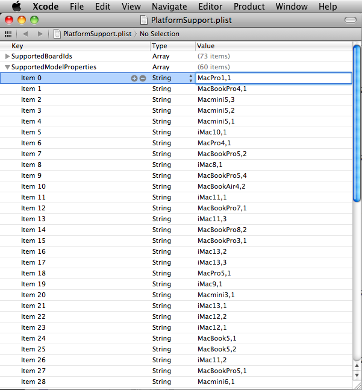Click the scroll down arrow
Image resolution: width=362 pixels, height=390 pixels.
click(357, 376)
